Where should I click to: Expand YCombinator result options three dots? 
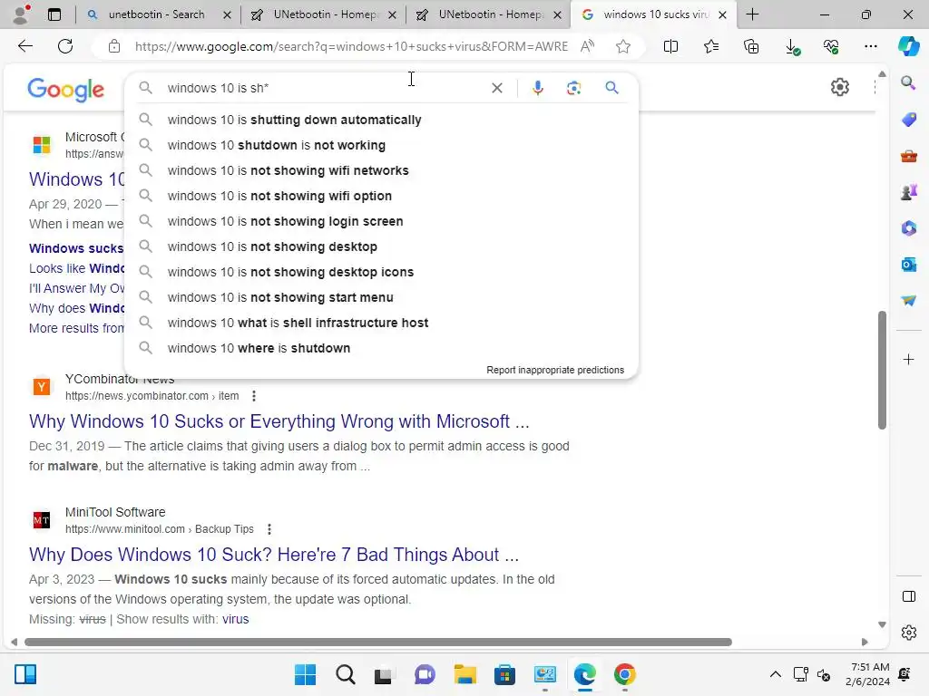[254, 396]
